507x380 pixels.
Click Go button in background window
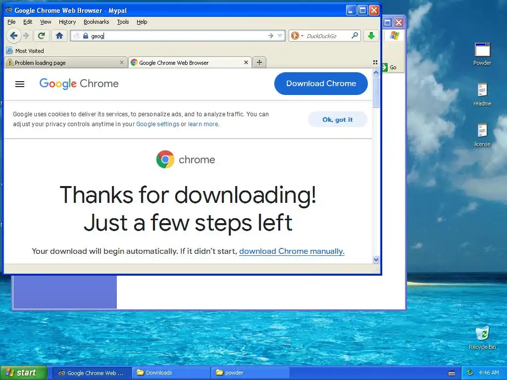(x=390, y=67)
